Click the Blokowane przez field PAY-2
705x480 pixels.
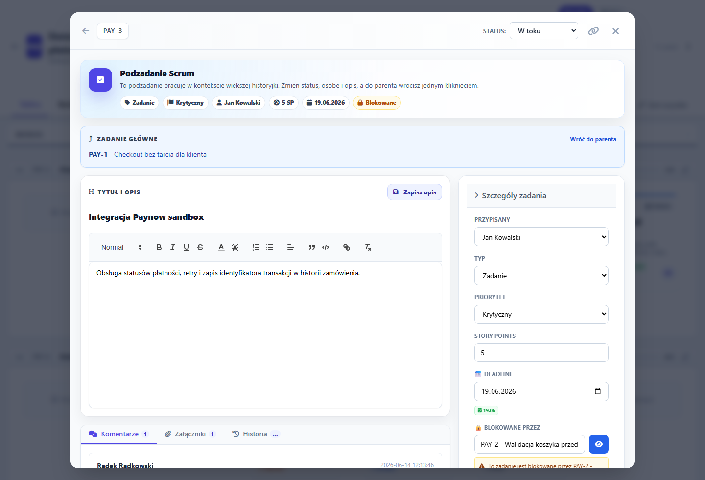coord(529,444)
